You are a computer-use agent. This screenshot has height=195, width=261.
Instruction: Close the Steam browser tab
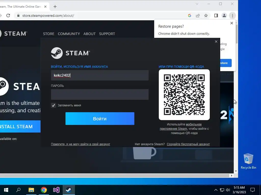pyautogui.click(x=45, y=7)
